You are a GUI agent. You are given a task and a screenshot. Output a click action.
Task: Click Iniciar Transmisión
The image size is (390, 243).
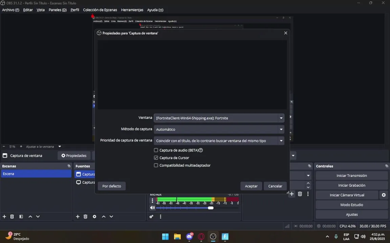[352, 175]
